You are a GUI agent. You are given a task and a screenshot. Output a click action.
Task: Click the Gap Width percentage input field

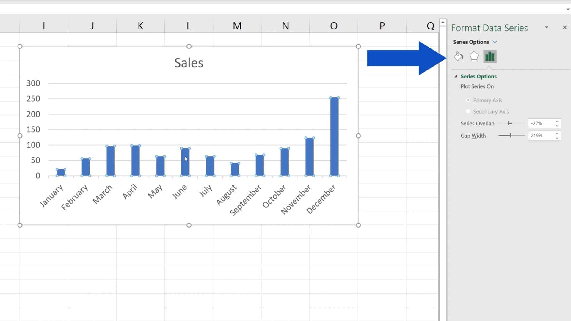click(541, 136)
